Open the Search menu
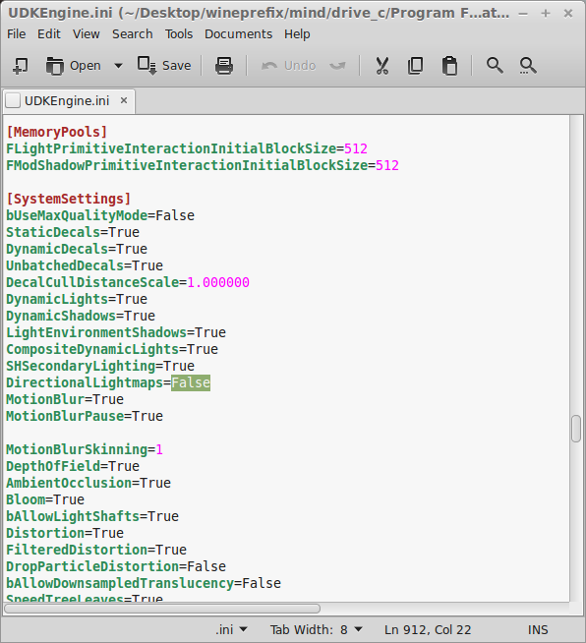Viewport: 586px width, 643px height. click(133, 34)
